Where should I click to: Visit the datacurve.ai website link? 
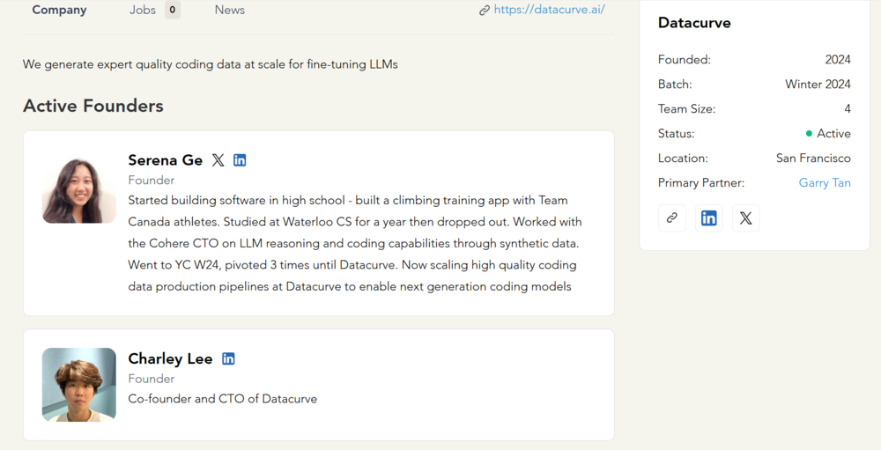click(x=549, y=10)
